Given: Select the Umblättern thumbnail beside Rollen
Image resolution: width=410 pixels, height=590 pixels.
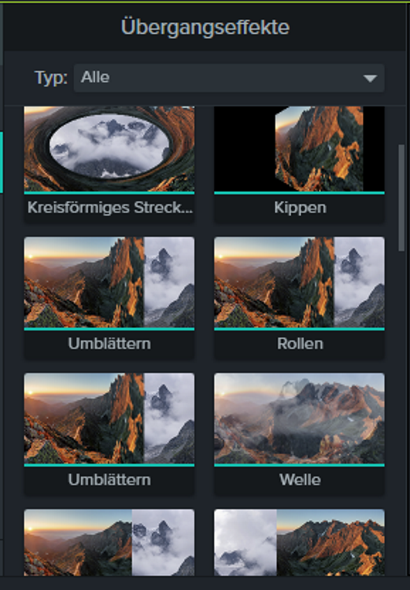Looking at the screenshot, I should coord(109,282).
